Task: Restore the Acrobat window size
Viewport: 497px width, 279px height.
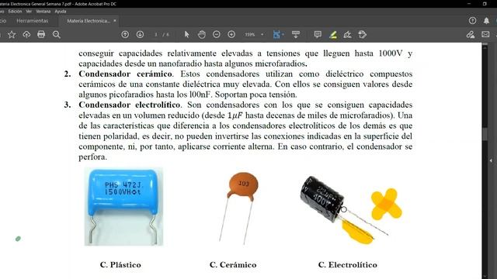Action: click(485, 4)
